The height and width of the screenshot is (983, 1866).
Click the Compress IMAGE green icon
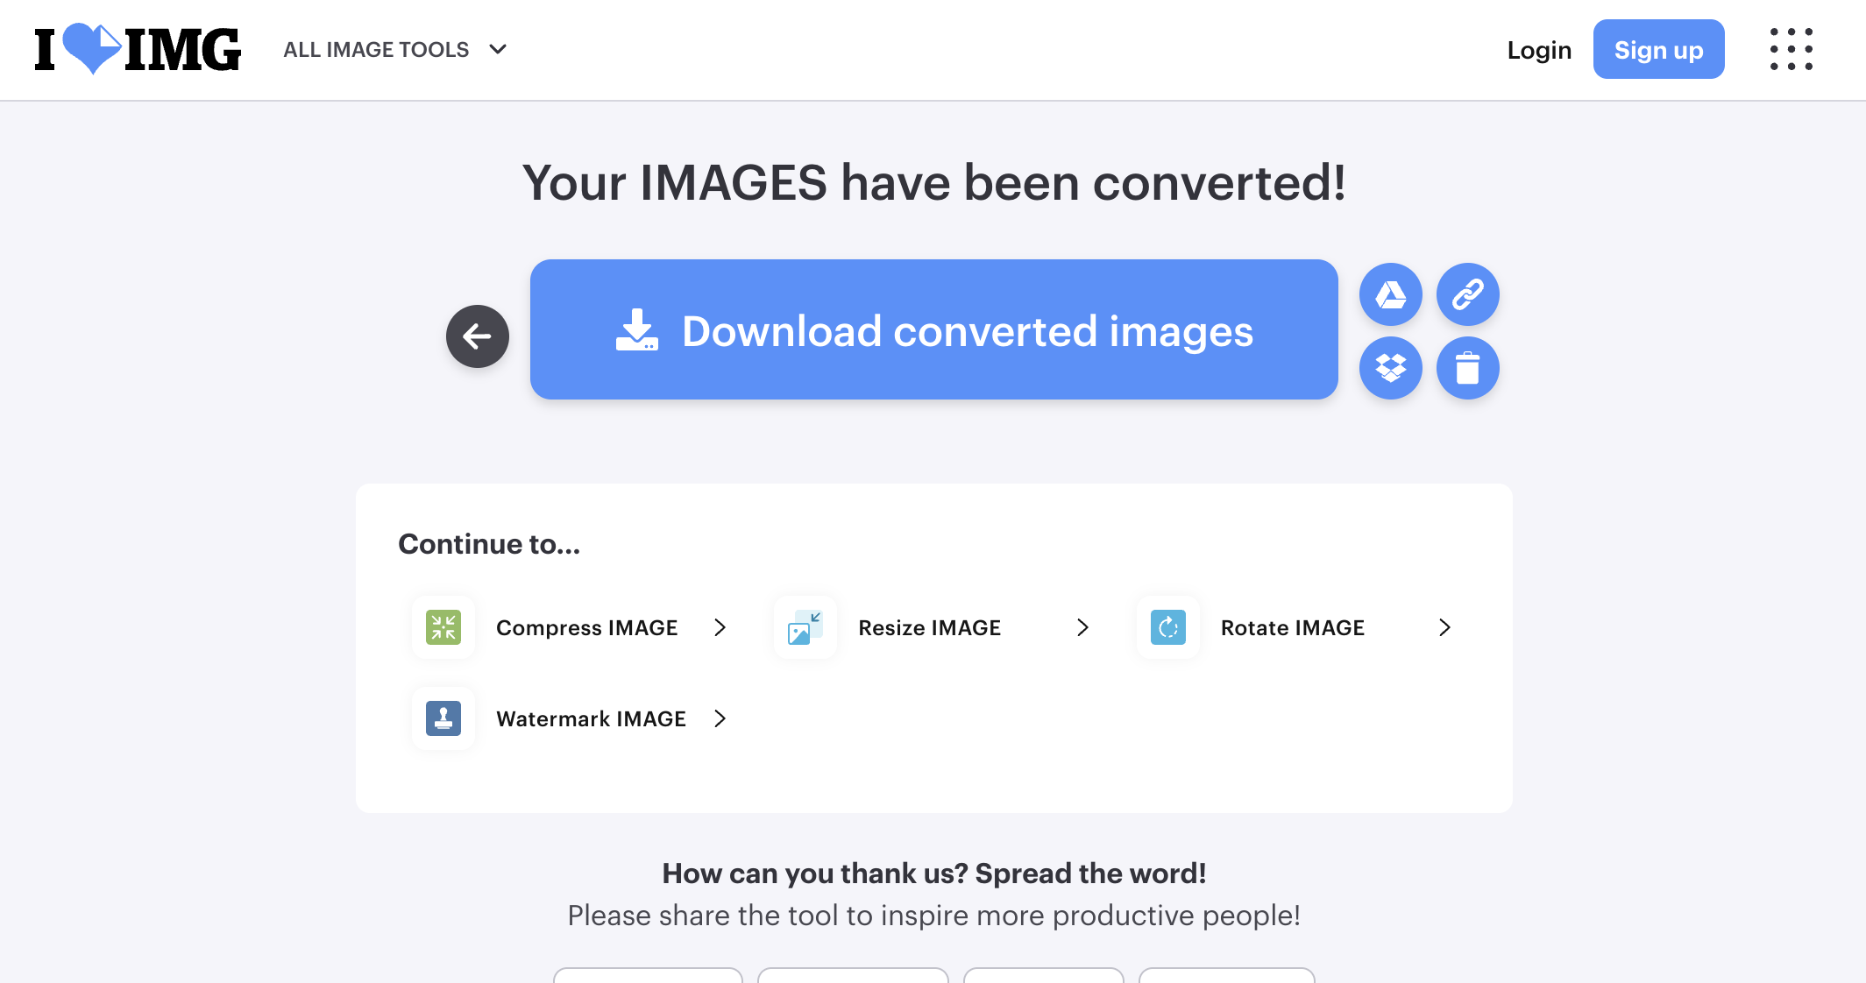tap(443, 627)
